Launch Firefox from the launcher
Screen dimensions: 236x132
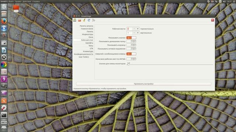[x=4, y=21]
